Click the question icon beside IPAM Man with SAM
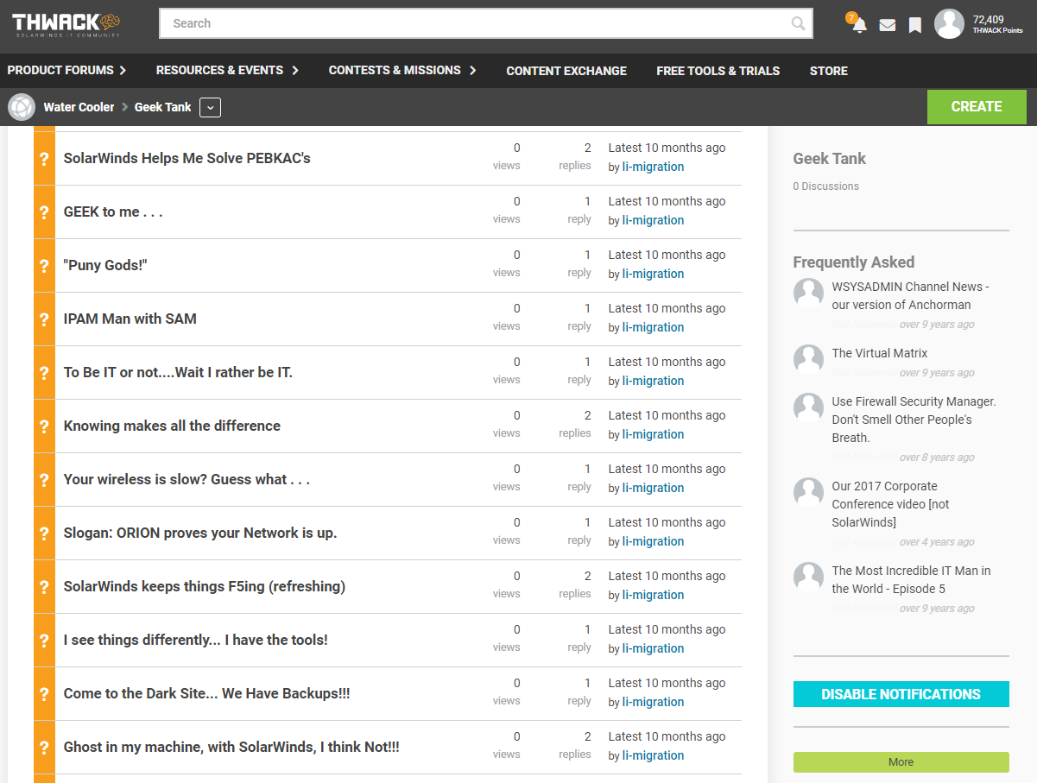 pos(44,319)
